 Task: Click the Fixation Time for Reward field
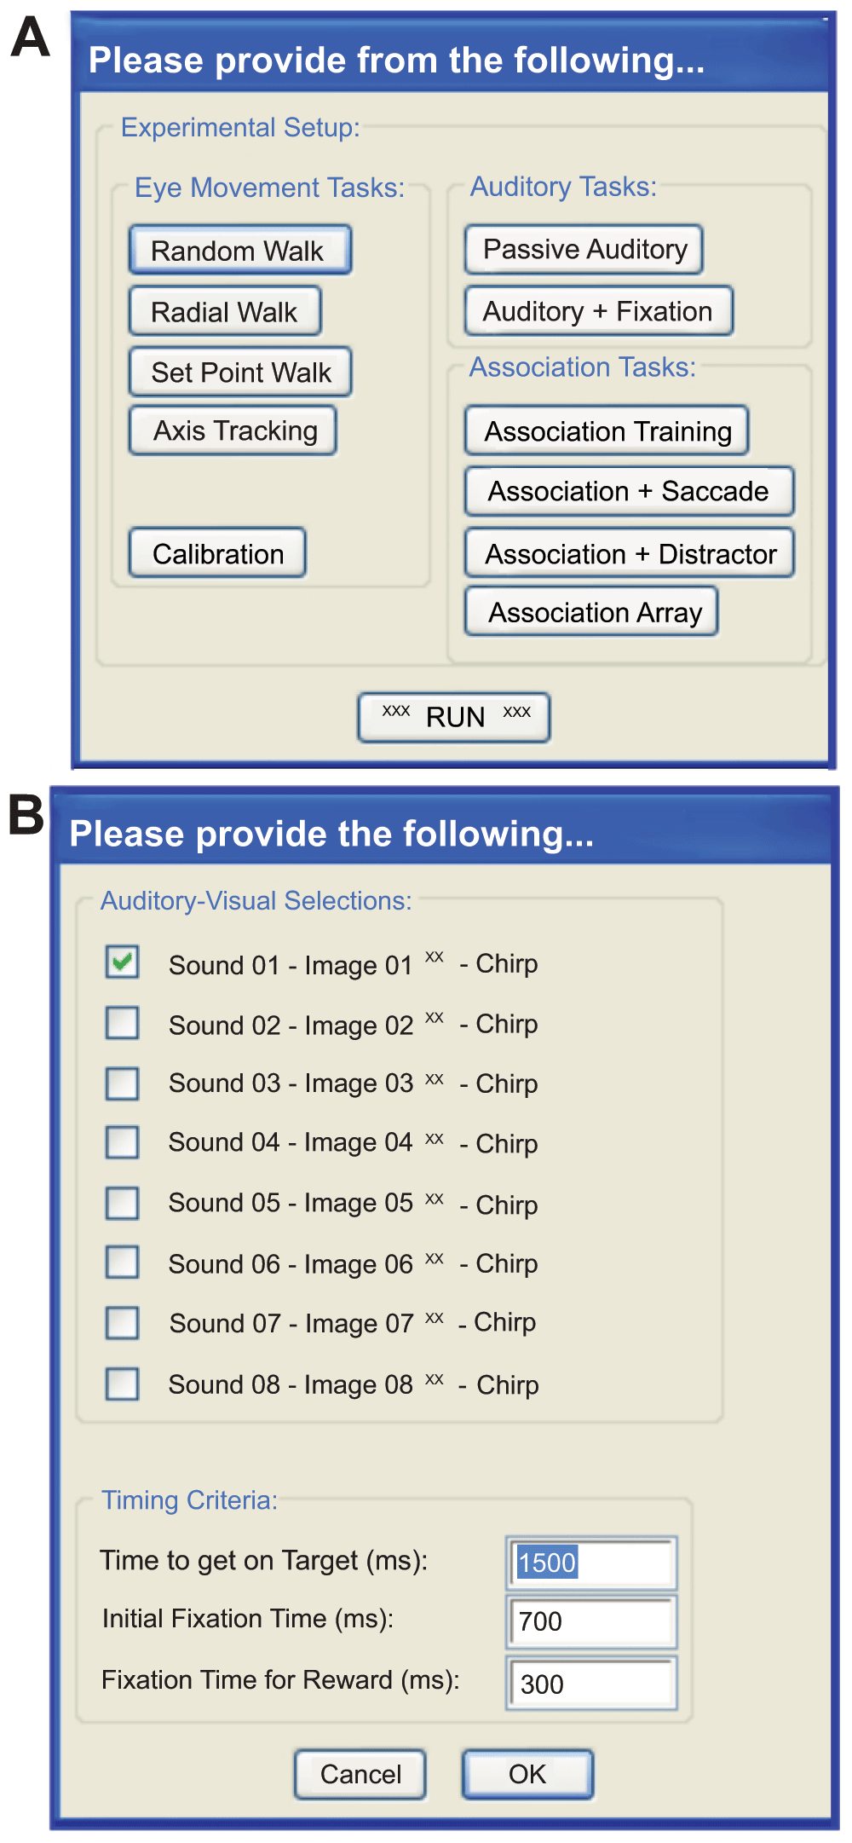tap(592, 1684)
